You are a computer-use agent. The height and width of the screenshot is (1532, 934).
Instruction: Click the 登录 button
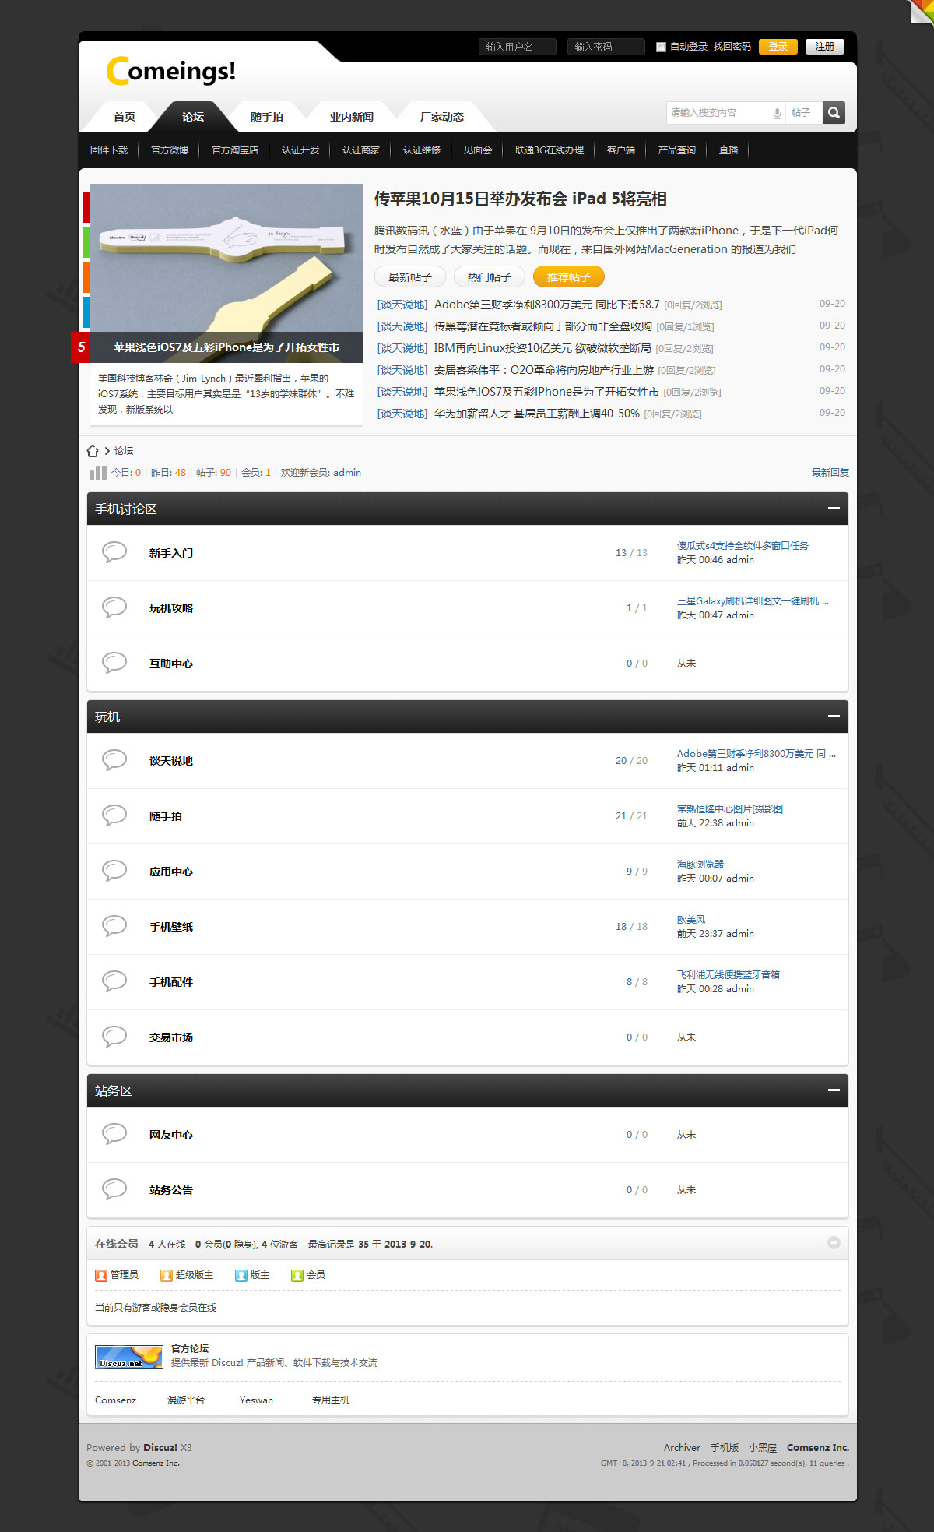pyautogui.click(x=778, y=47)
